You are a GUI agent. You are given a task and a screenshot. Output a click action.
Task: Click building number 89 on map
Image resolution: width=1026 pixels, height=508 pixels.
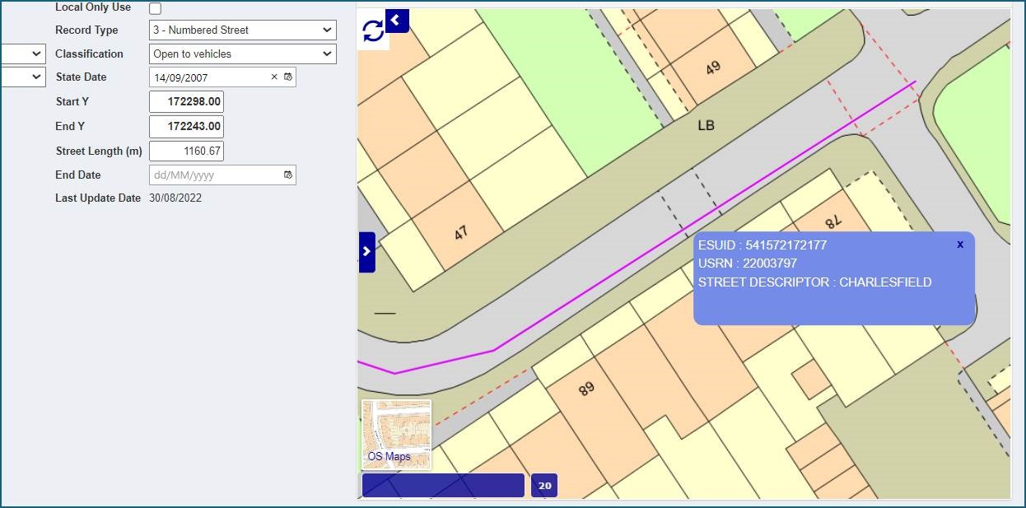586,388
